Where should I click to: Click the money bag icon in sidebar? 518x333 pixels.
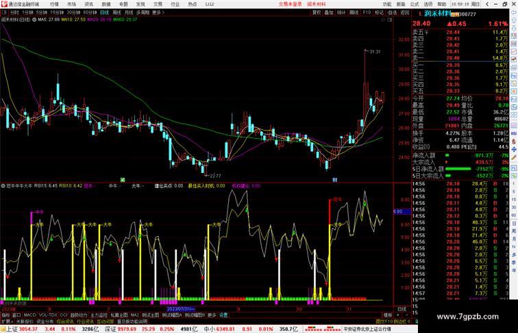(x=514, y=142)
